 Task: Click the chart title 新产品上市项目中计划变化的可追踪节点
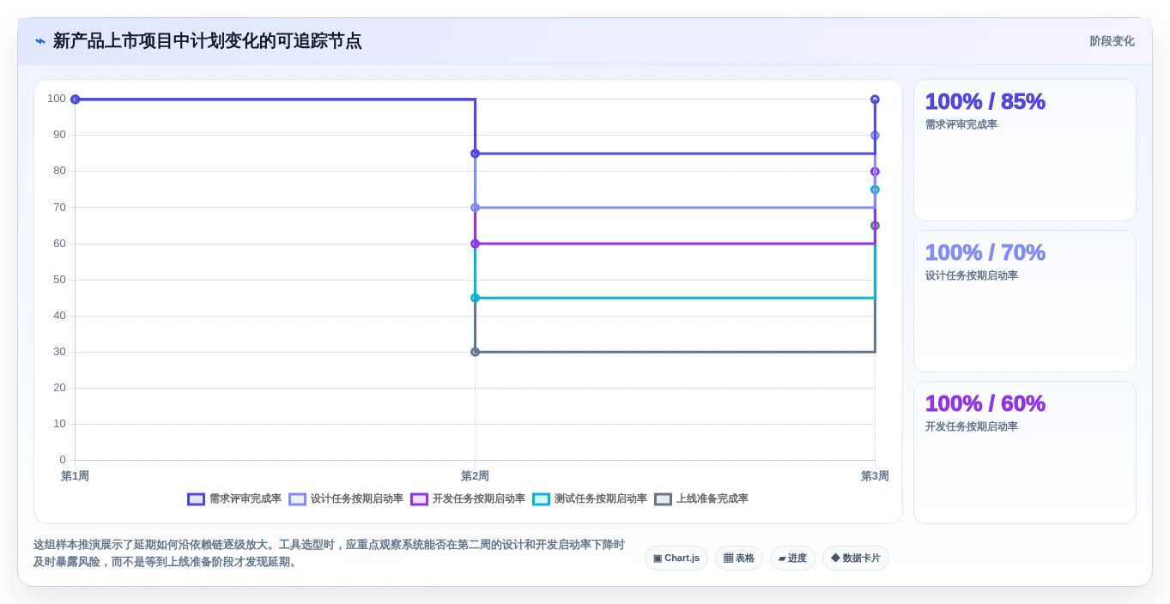click(207, 41)
